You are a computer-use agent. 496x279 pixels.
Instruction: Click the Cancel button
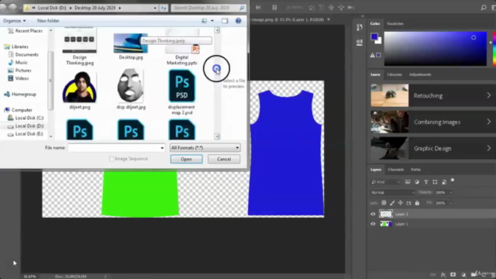(x=224, y=159)
